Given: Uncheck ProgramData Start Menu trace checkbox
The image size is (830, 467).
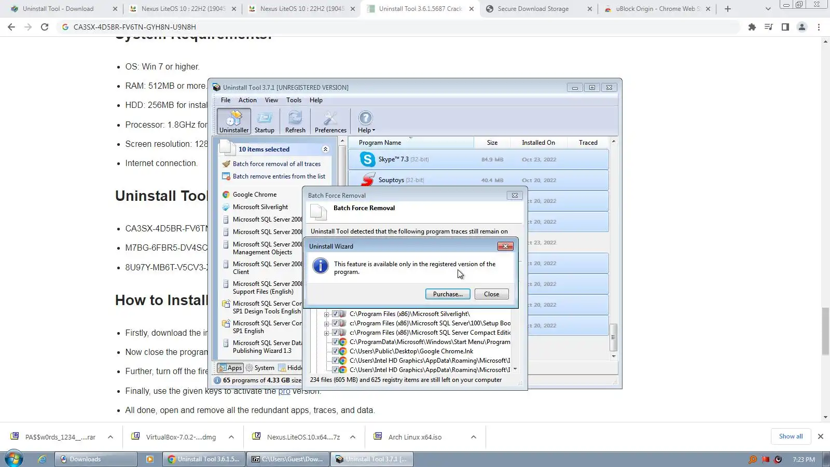Looking at the screenshot, I should 335,342.
